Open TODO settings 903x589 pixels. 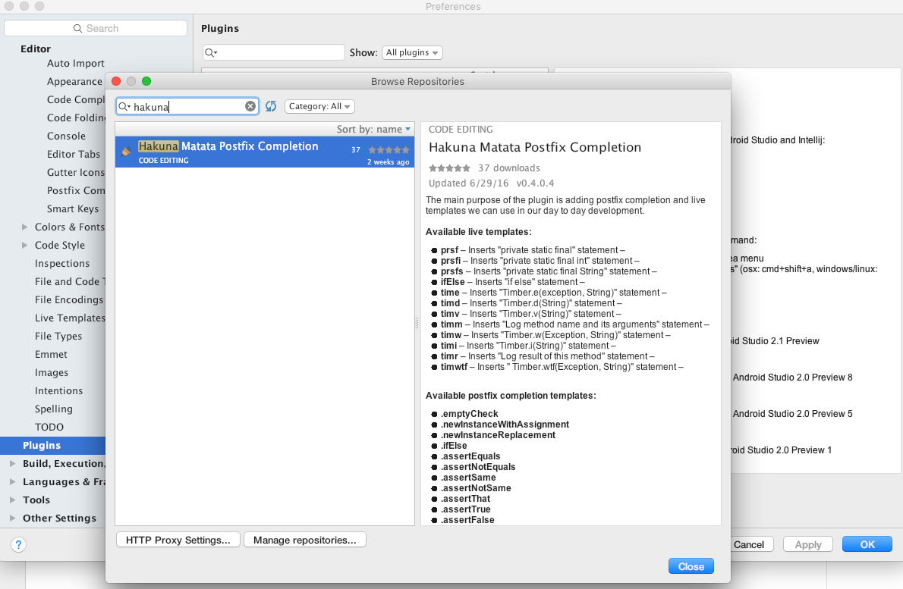49,428
